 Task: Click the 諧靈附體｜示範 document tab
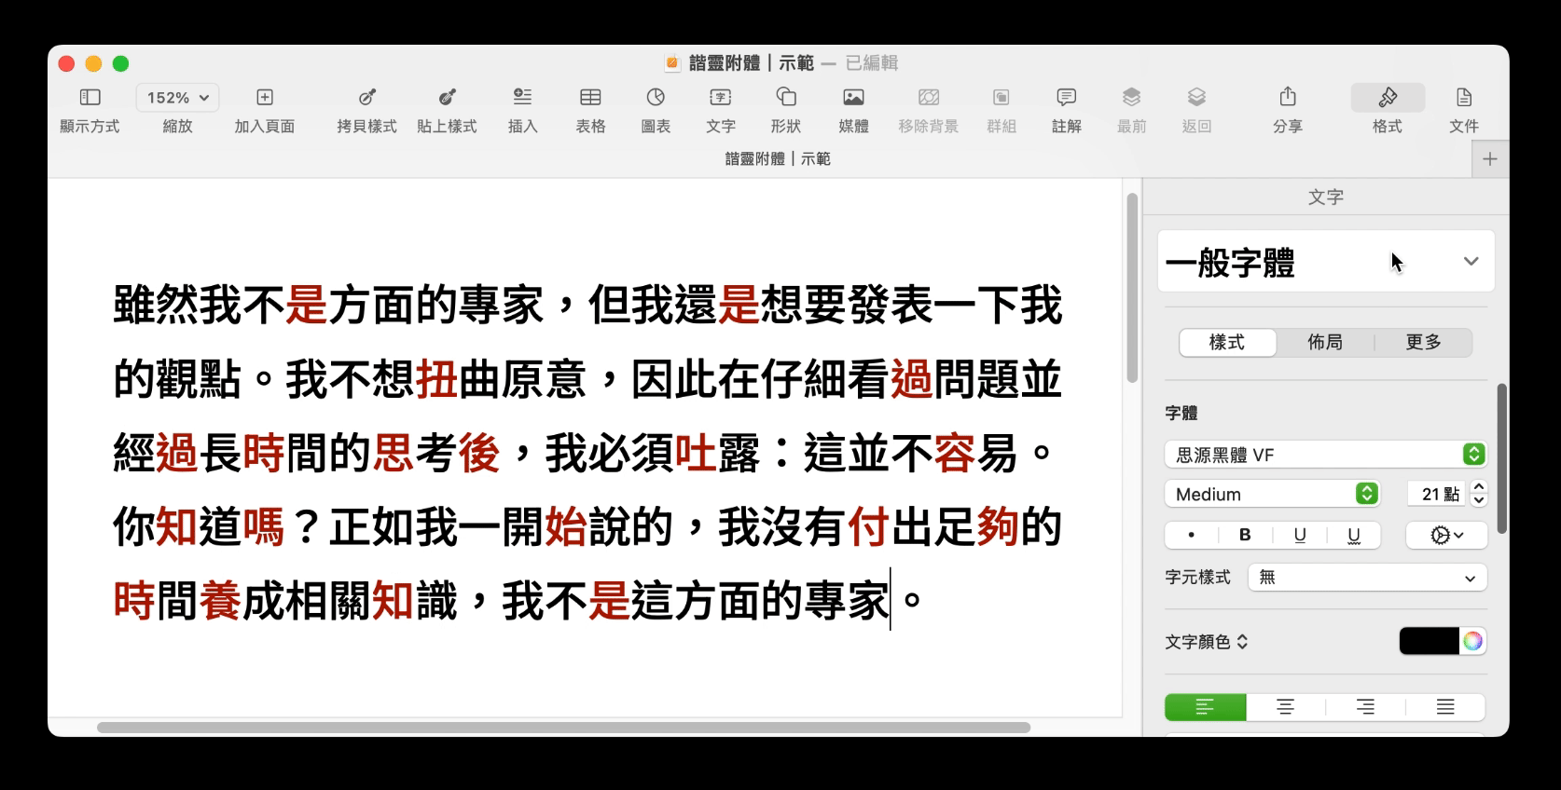coord(778,159)
